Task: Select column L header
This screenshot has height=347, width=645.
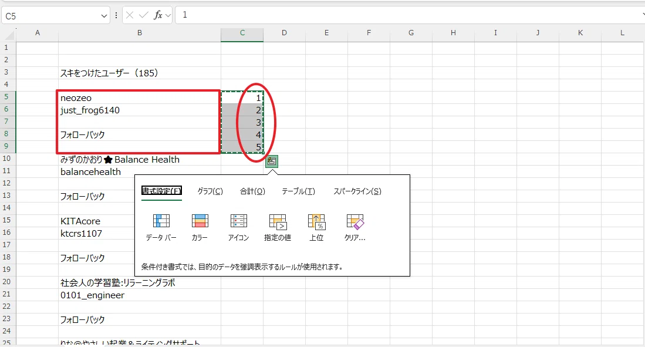Action: coord(622,33)
